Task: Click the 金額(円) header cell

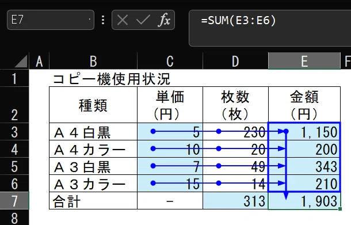Action: coord(304,105)
